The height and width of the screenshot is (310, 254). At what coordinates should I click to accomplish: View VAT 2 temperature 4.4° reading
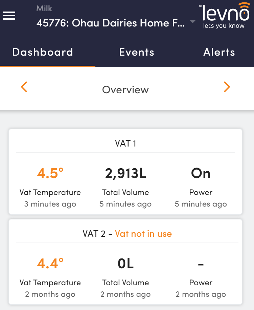click(50, 263)
